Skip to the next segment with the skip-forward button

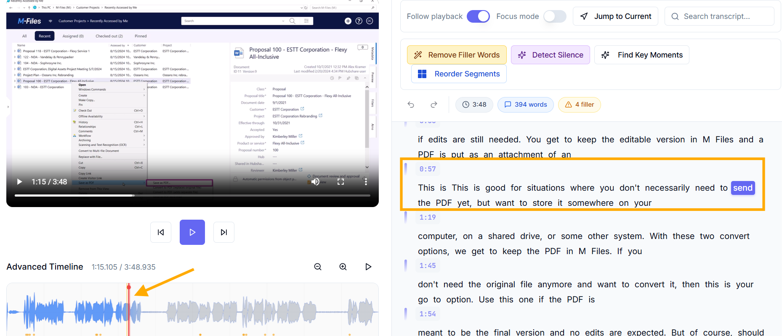224,232
